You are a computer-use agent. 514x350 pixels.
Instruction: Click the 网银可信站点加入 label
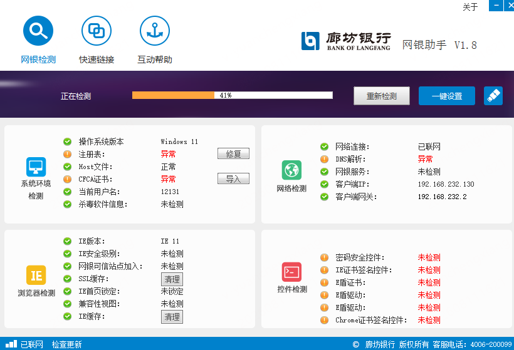(110, 266)
